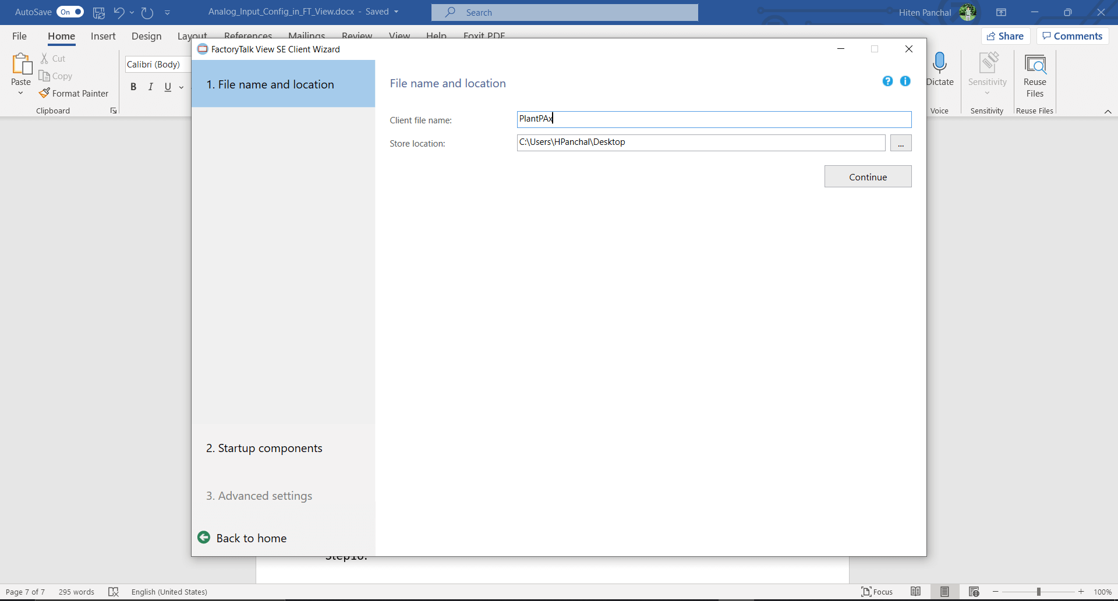The image size is (1118, 601).
Task: Click the Dictate microphone icon
Action: [939, 63]
